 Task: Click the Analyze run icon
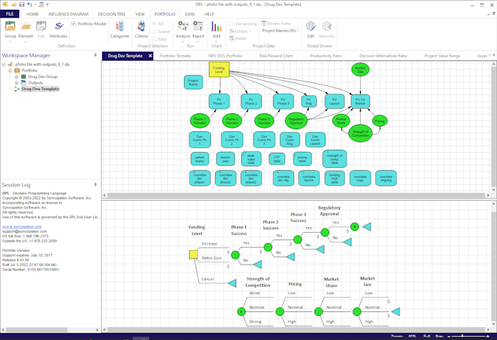click(x=183, y=26)
